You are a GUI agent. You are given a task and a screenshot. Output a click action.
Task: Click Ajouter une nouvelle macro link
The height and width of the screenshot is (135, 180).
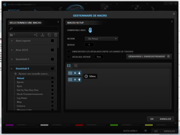point(34,74)
